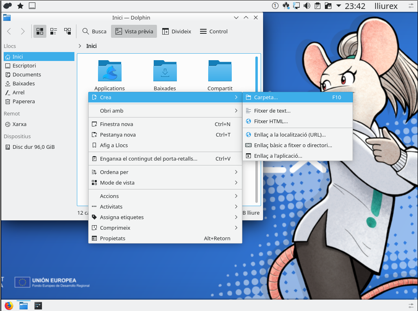Open the Control hamburger menu

point(214,31)
